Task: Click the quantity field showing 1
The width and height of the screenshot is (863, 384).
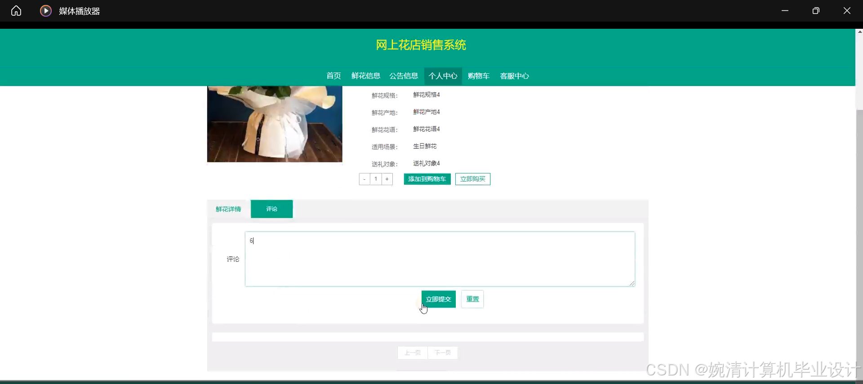Action: pos(376,179)
